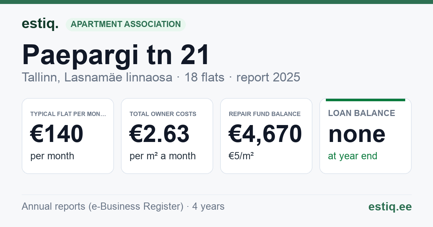433x227 pixels.
Task: Click the 'none' loan value
Action: click(357, 134)
